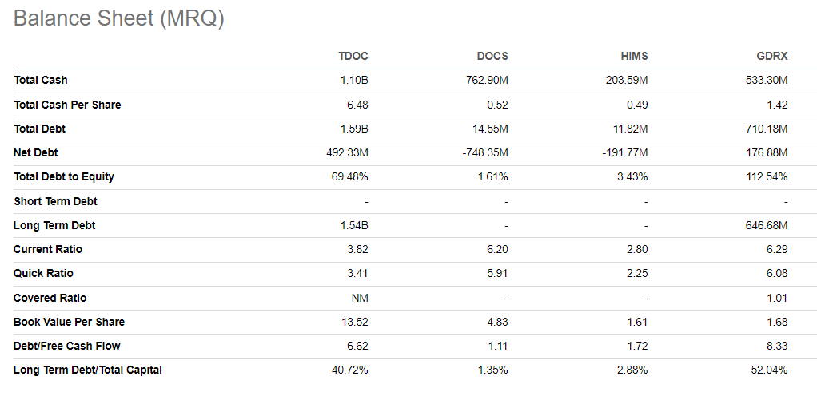Select the Covered Ratio row label
Image resolution: width=817 pixels, height=396 pixels.
(50, 298)
